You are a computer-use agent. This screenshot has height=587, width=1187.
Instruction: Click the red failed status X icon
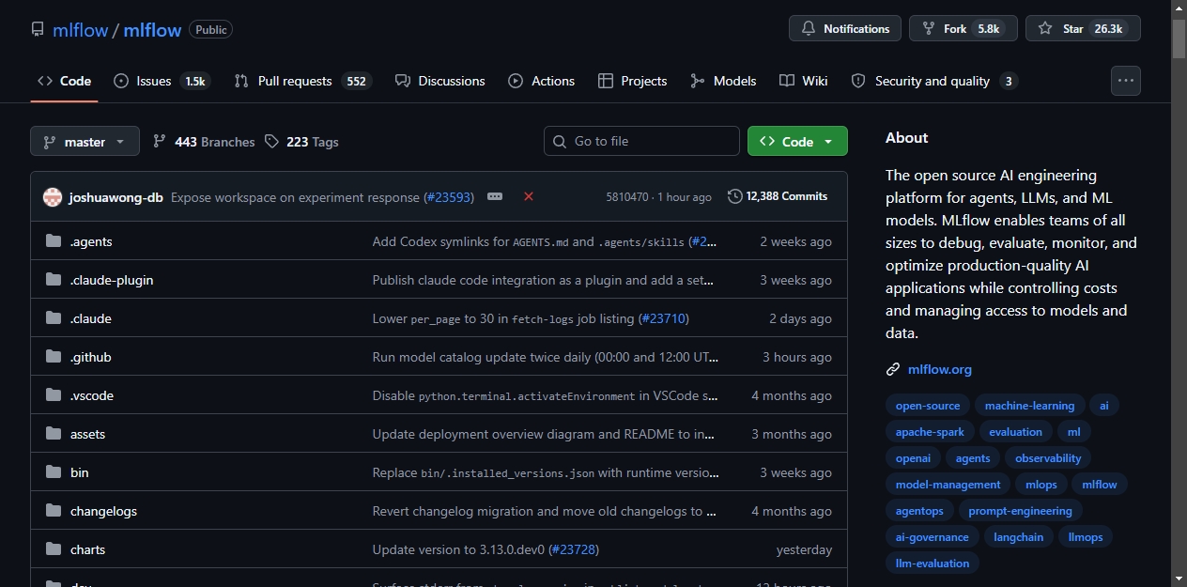[529, 196]
